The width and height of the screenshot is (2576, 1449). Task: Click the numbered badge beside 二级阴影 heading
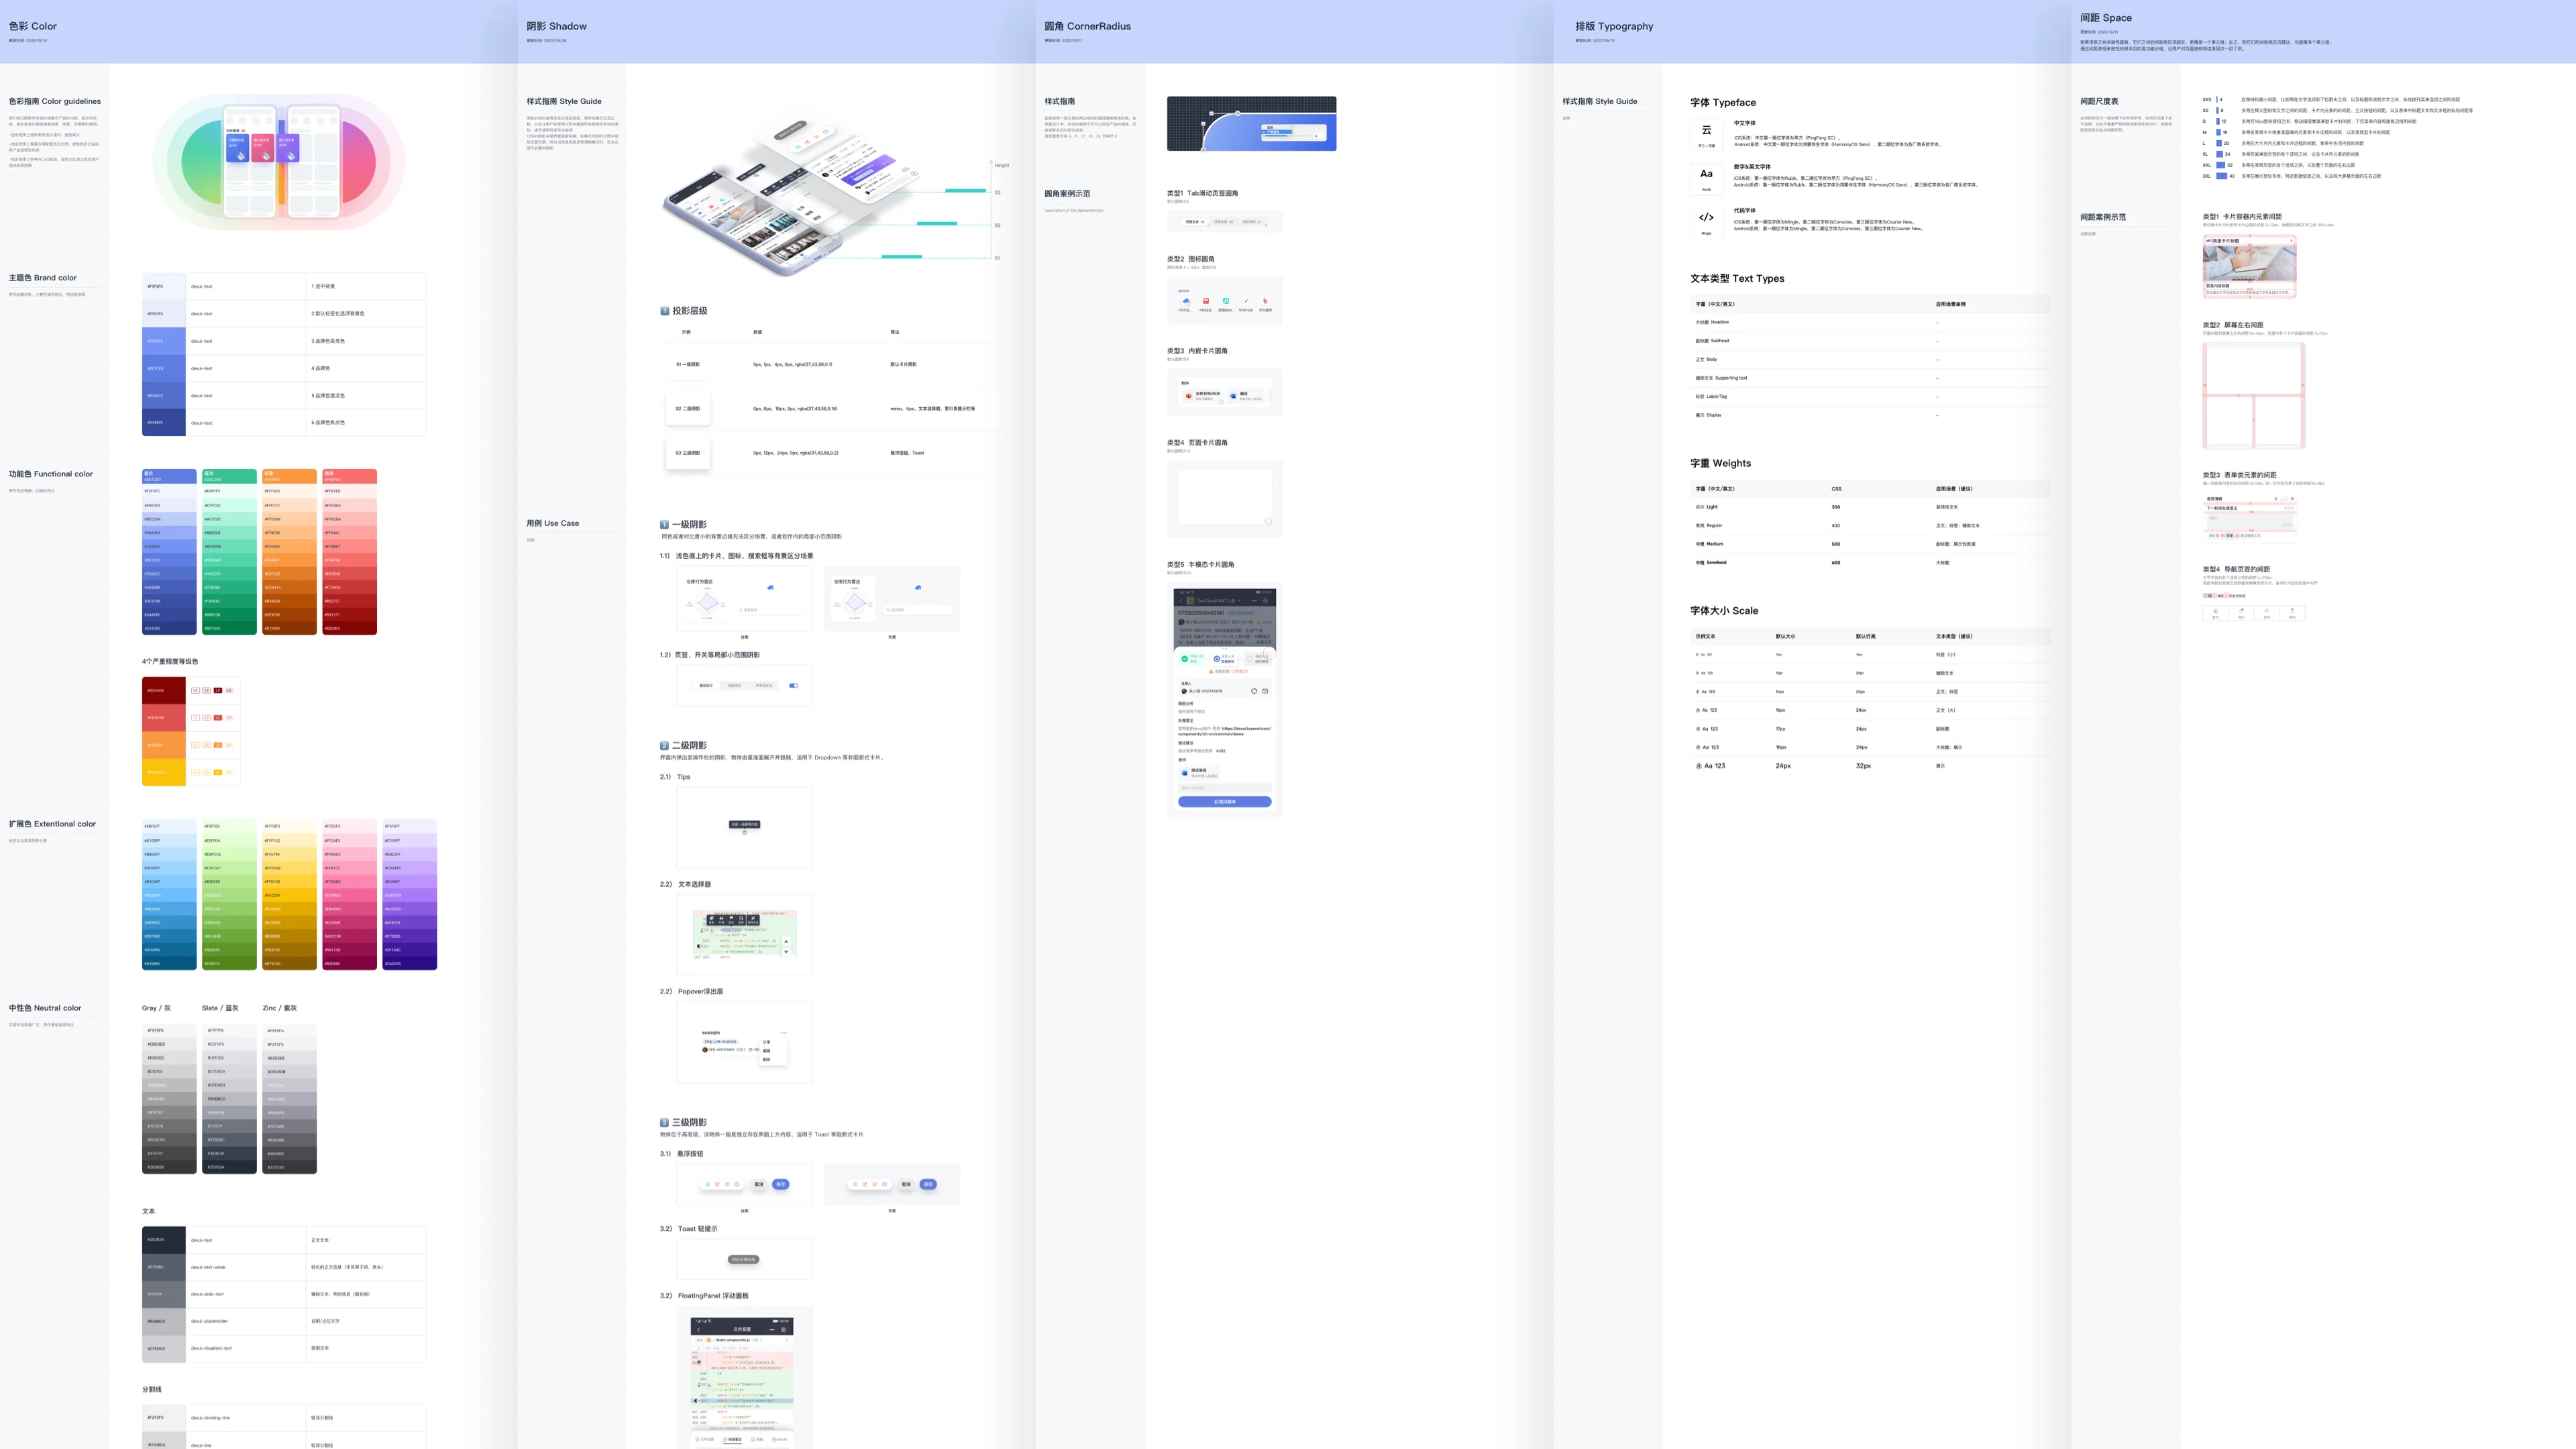(x=664, y=745)
